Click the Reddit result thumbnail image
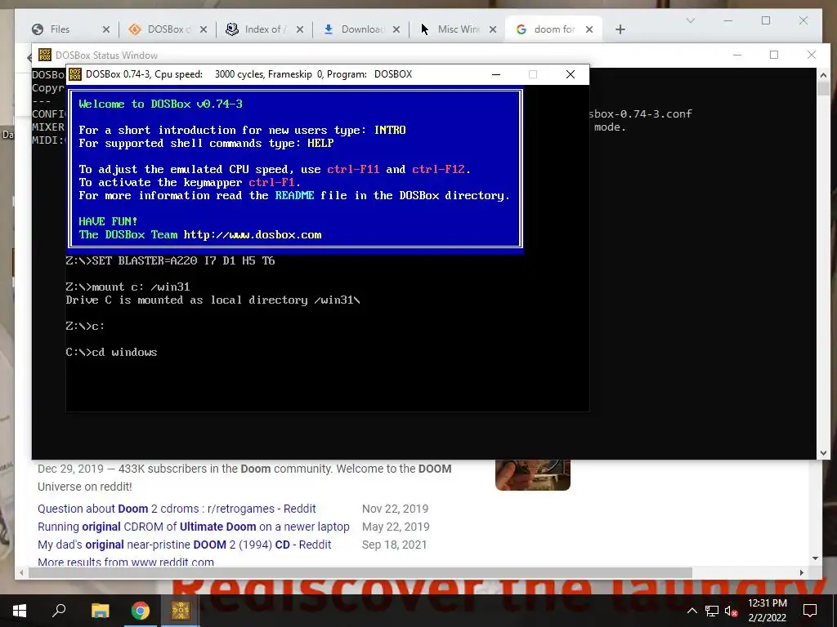The height and width of the screenshot is (627, 837). point(533,474)
